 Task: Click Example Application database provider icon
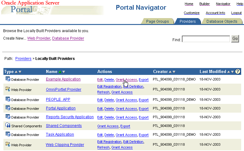(8, 79)
